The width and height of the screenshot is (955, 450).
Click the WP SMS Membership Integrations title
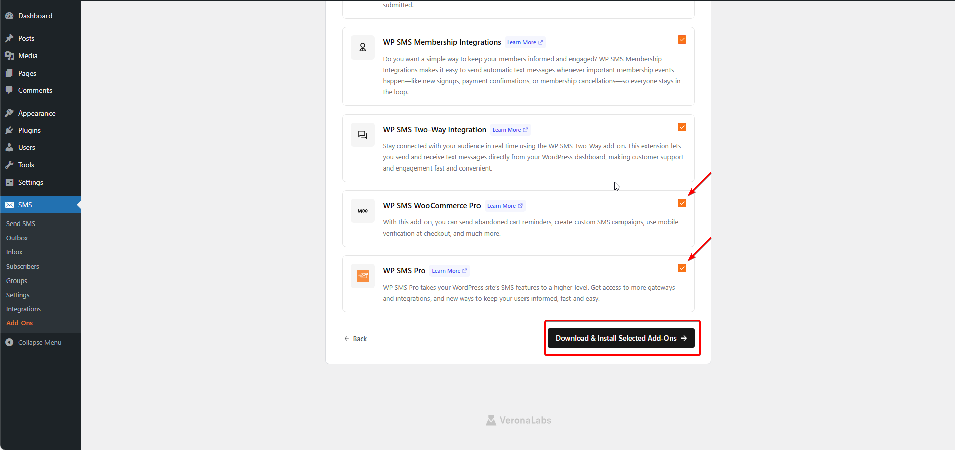[x=442, y=42]
